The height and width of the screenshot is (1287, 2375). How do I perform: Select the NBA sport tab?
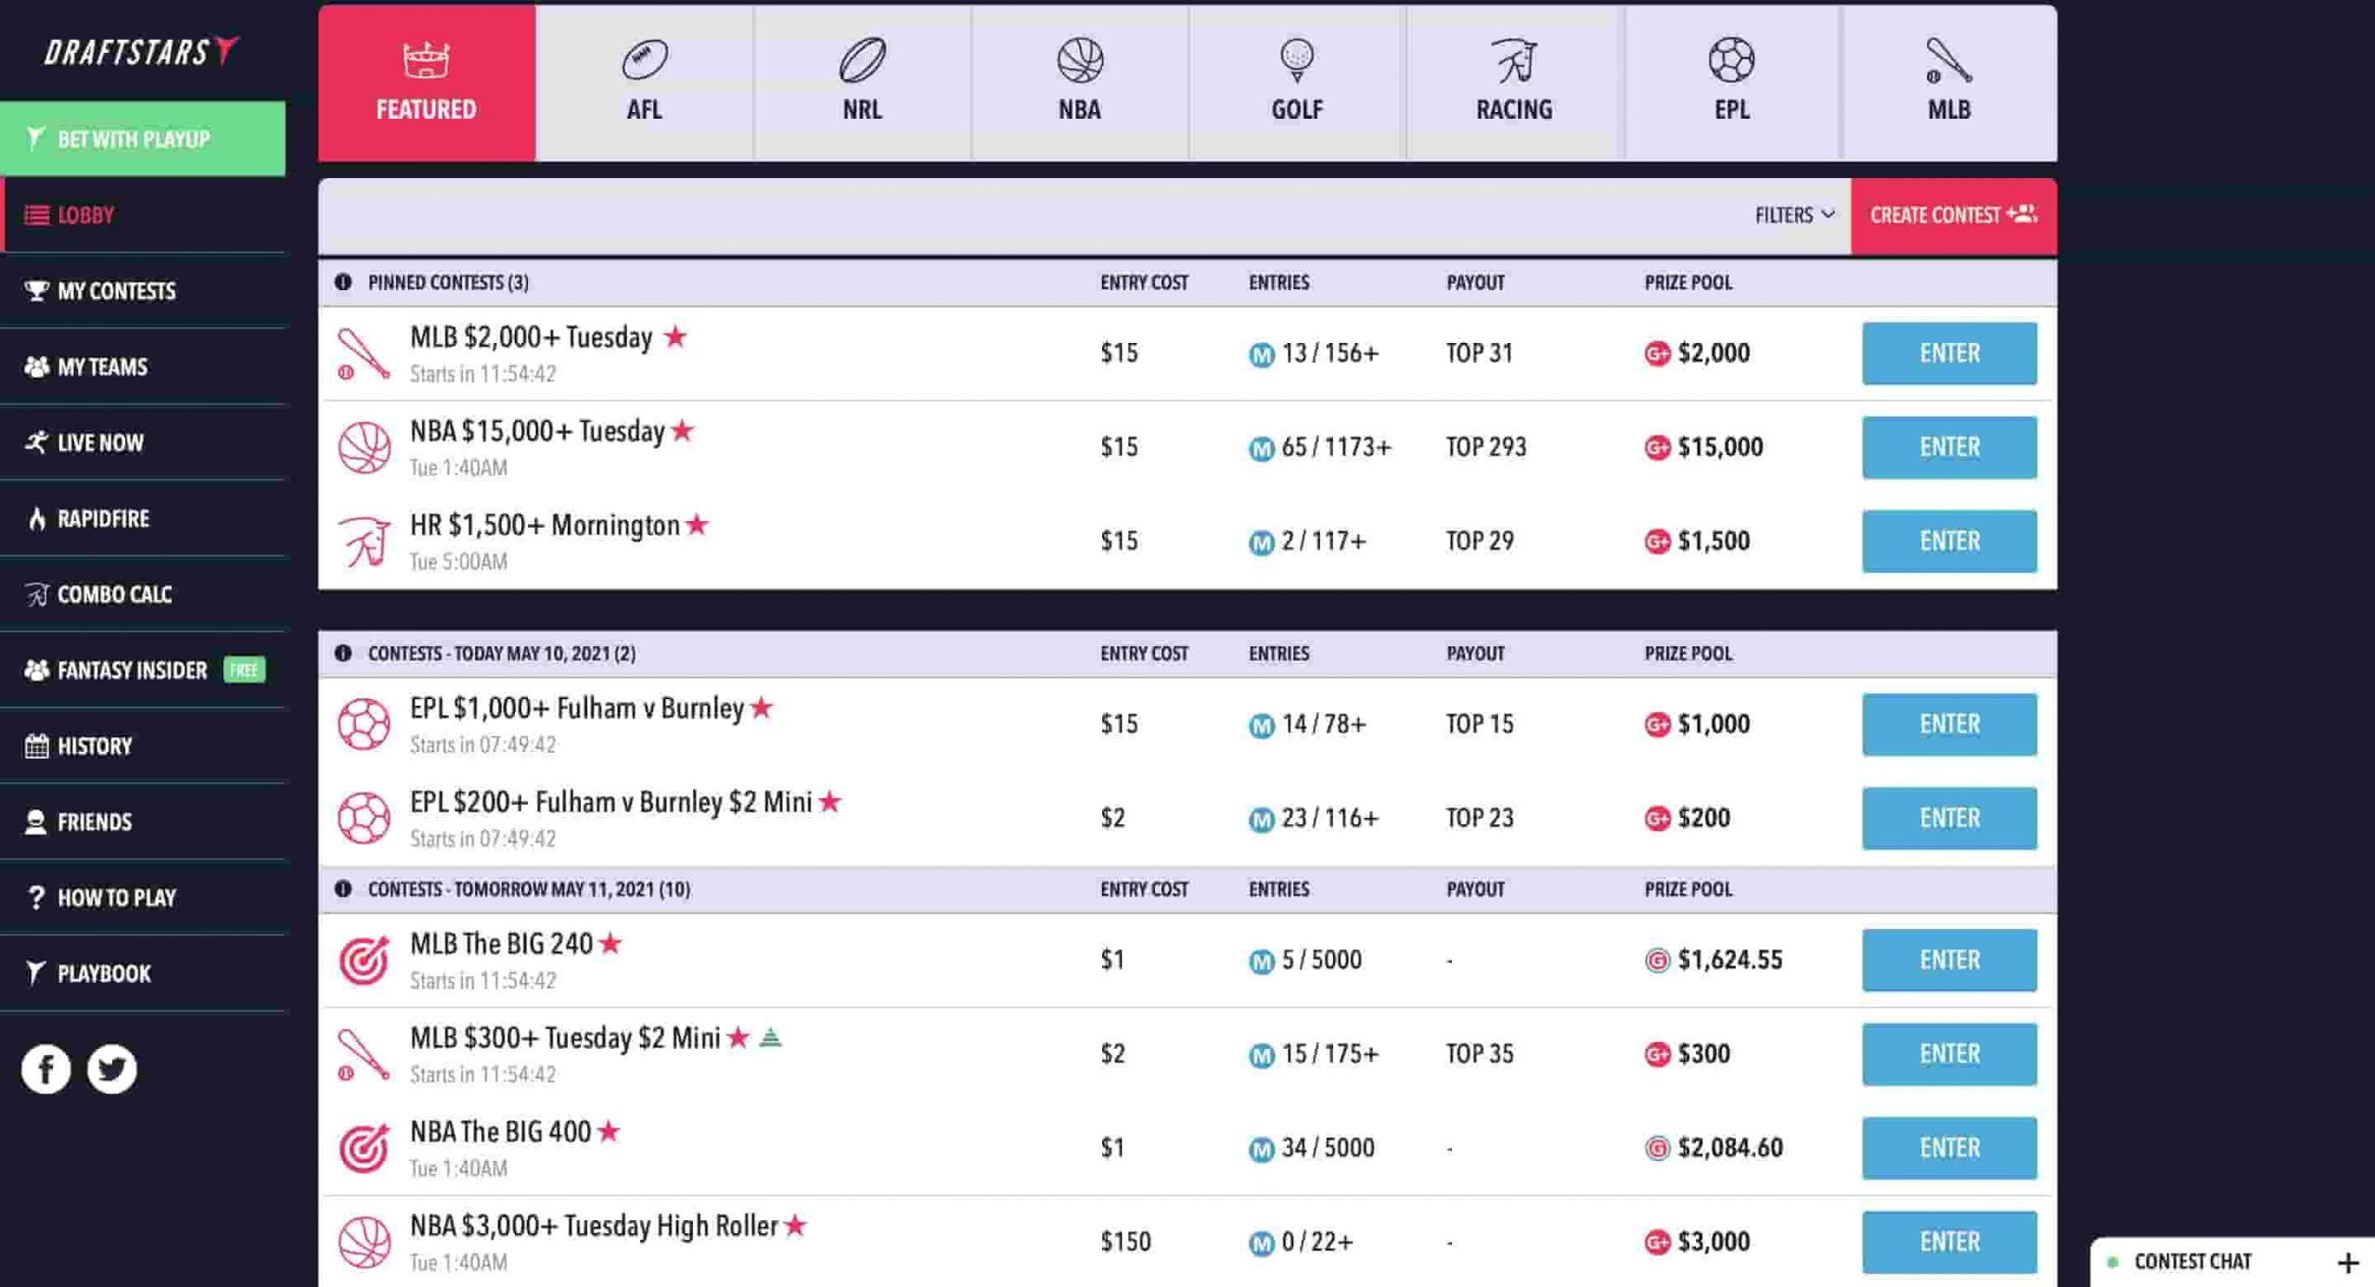pyautogui.click(x=1079, y=82)
